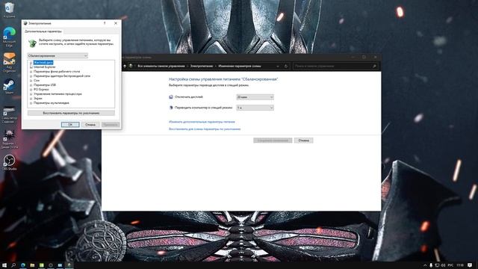Screen dimensions: 478x269
Task: Open the Отключать дисплей time dropdown
Action: 255,97
